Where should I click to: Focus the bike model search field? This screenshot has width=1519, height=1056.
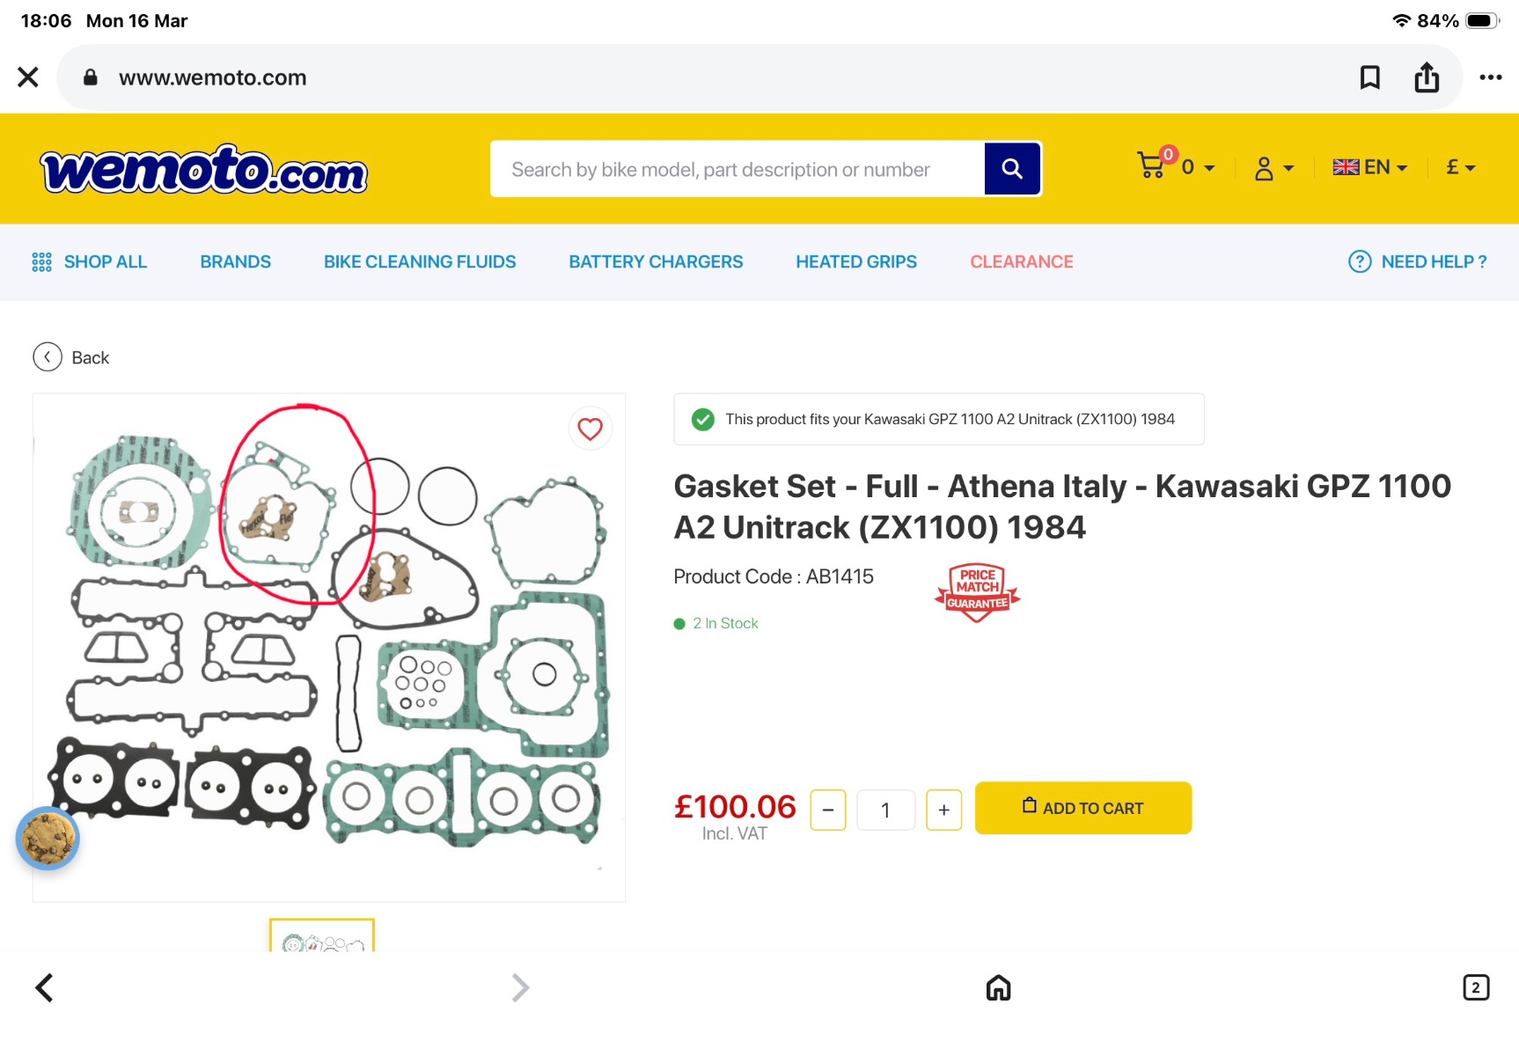pyautogui.click(x=737, y=169)
